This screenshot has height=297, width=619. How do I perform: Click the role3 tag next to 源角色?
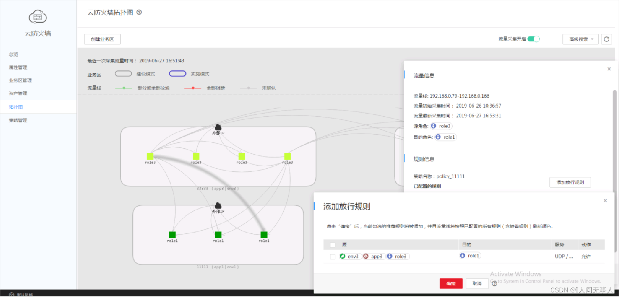[x=441, y=126]
